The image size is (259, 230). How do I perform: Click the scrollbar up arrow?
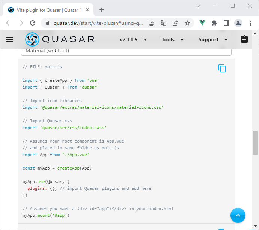(x=255, y=33)
